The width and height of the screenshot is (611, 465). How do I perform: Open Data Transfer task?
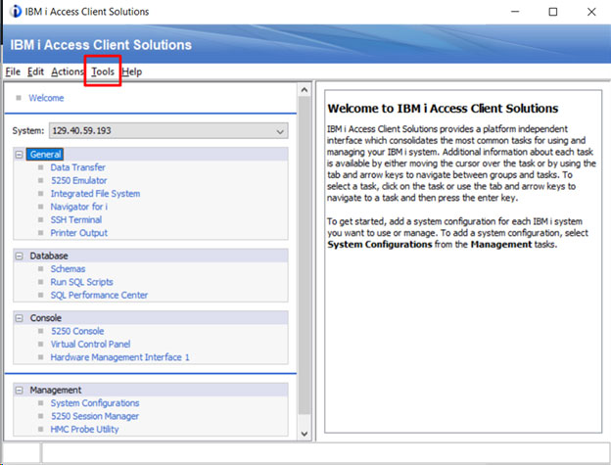point(78,167)
